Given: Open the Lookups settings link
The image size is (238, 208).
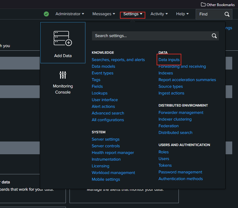Looking at the screenshot, I should pos(100,93).
